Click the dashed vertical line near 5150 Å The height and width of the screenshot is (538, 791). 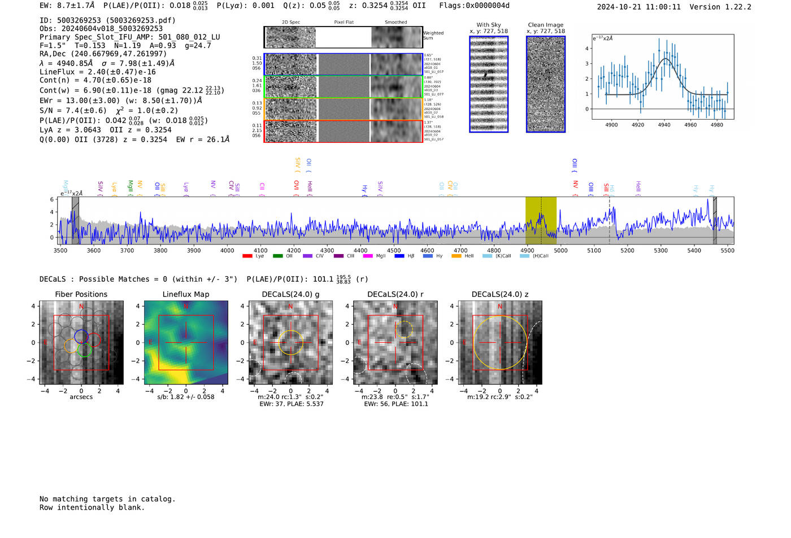click(610, 220)
